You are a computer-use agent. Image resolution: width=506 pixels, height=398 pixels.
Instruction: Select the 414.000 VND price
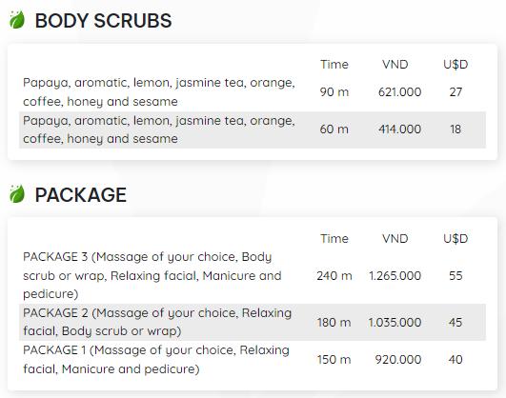tap(399, 129)
